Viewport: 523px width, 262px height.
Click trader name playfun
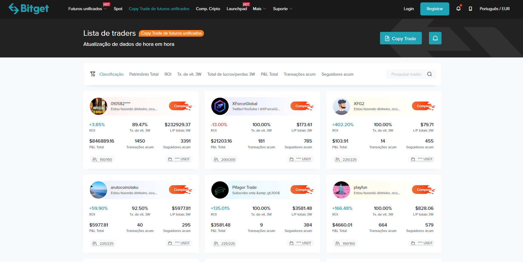pos(360,187)
